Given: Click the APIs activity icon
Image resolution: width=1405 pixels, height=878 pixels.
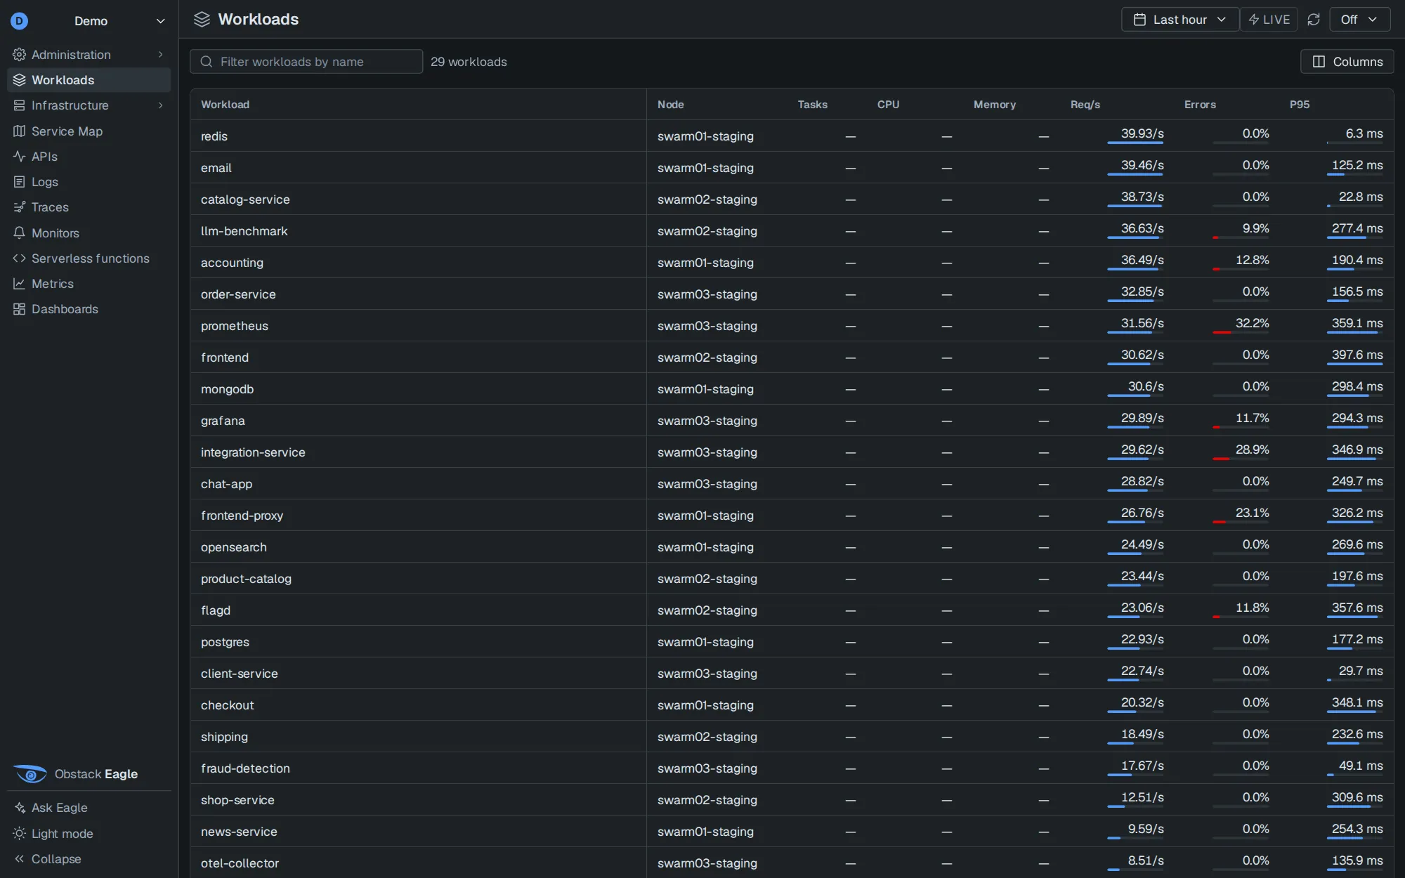Looking at the screenshot, I should pos(19,157).
